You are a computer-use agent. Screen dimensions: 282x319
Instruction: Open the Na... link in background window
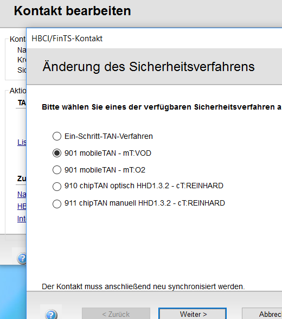pyautogui.click(x=22, y=194)
